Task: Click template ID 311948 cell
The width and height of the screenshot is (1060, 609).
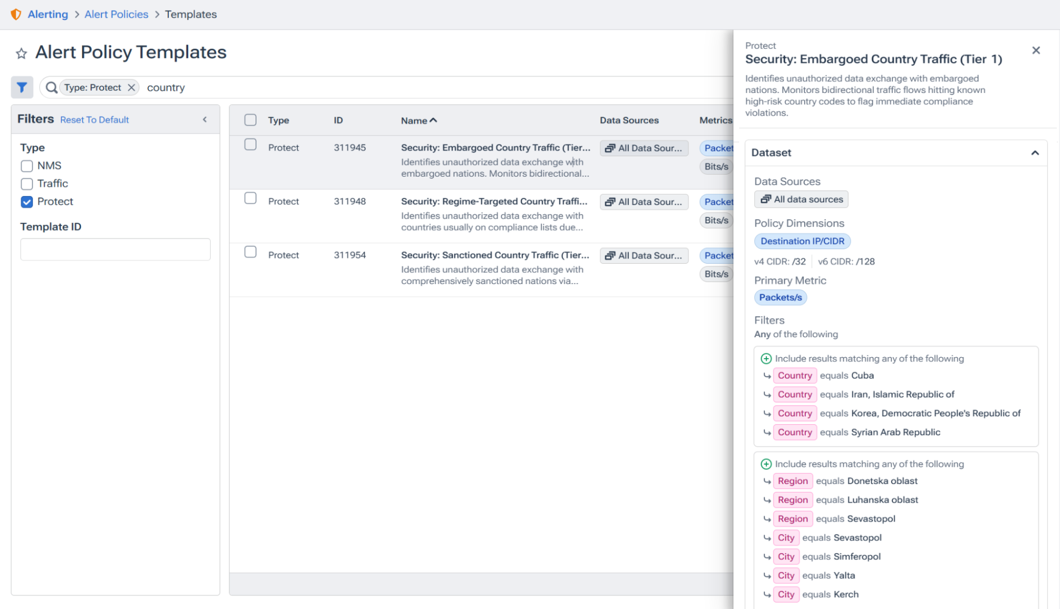Action: pyautogui.click(x=350, y=201)
